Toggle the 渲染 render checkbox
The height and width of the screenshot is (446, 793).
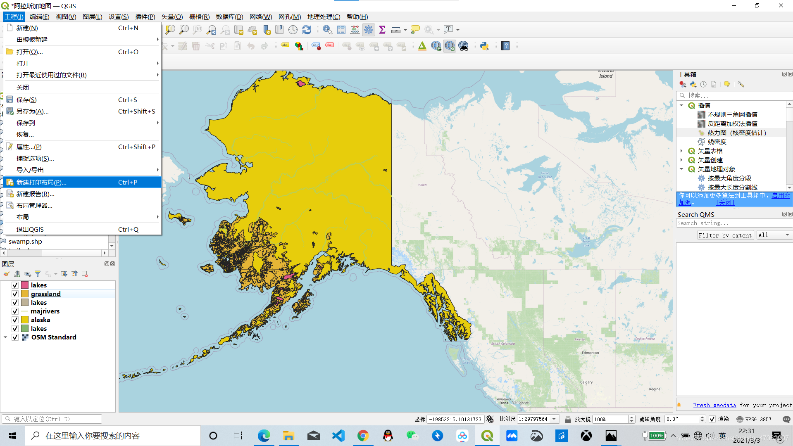tap(712, 419)
